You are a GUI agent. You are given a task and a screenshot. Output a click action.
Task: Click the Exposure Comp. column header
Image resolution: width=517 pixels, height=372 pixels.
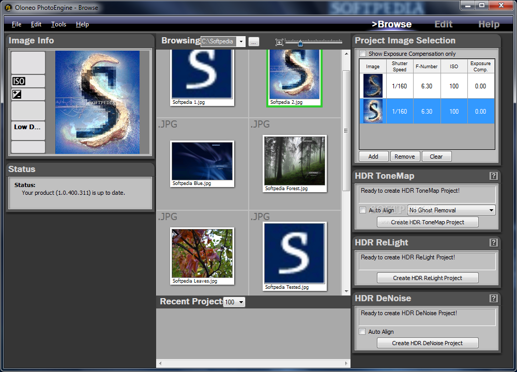click(481, 66)
